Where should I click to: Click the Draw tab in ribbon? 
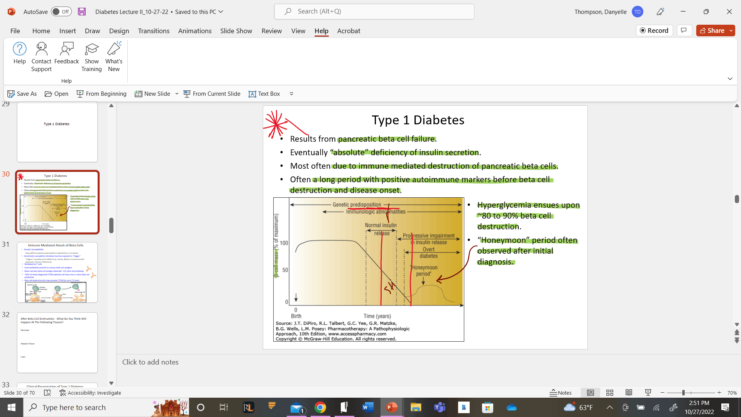[x=92, y=31]
